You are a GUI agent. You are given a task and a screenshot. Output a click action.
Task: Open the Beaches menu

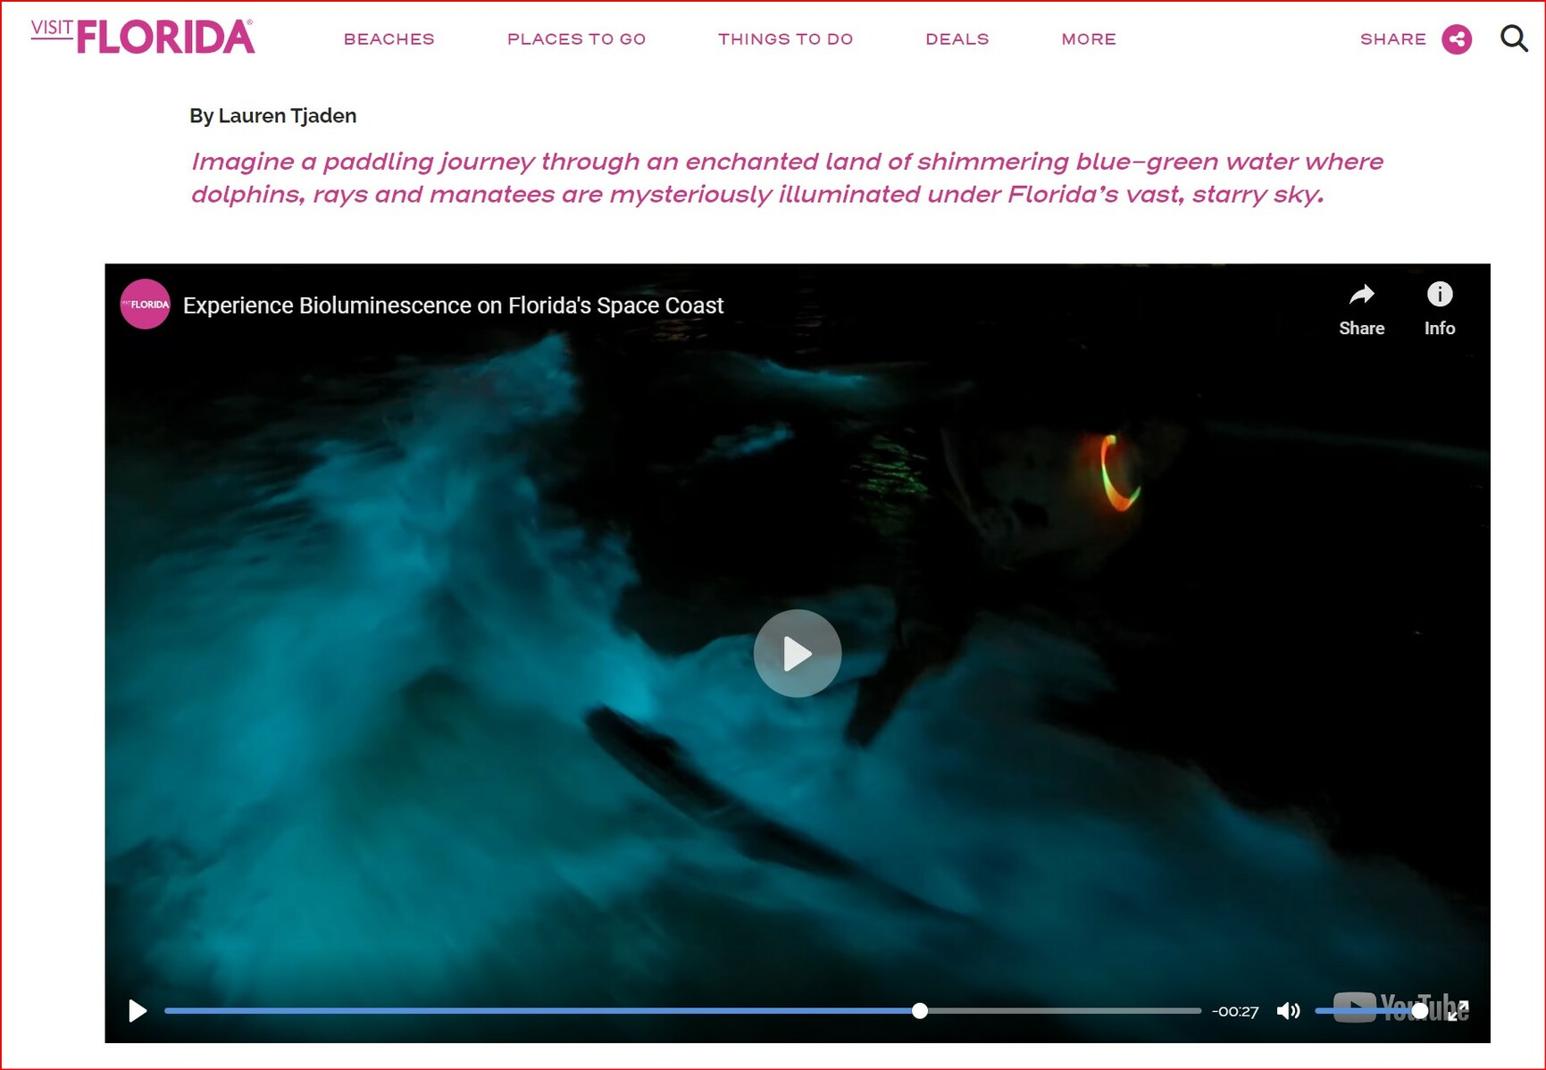point(389,39)
